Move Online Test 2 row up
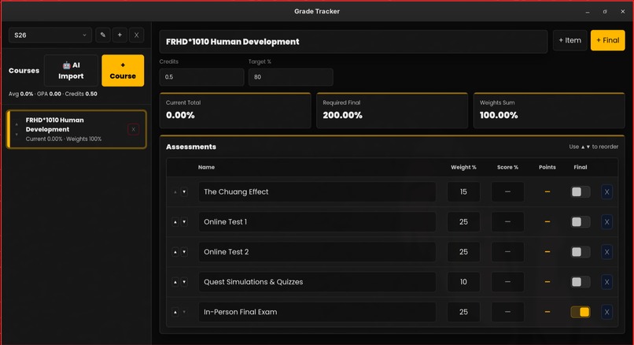The width and height of the screenshot is (634, 345). pyautogui.click(x=175, y=252)
